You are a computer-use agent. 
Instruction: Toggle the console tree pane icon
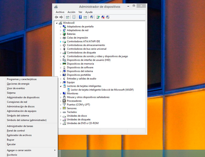coord(67,17)
